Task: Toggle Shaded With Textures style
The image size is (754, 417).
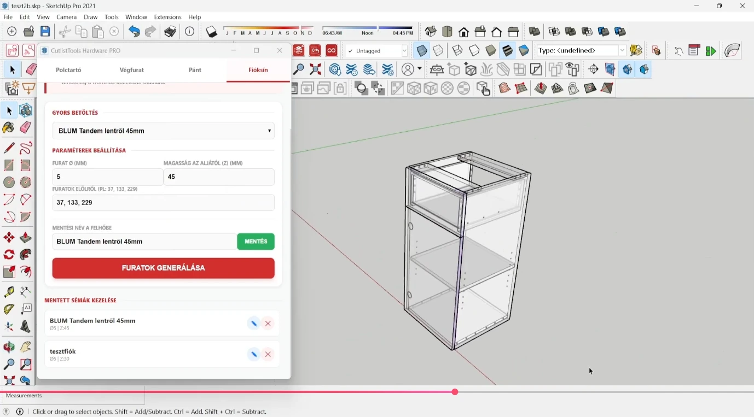Action: pyautogui.click(x=508, y=50)
